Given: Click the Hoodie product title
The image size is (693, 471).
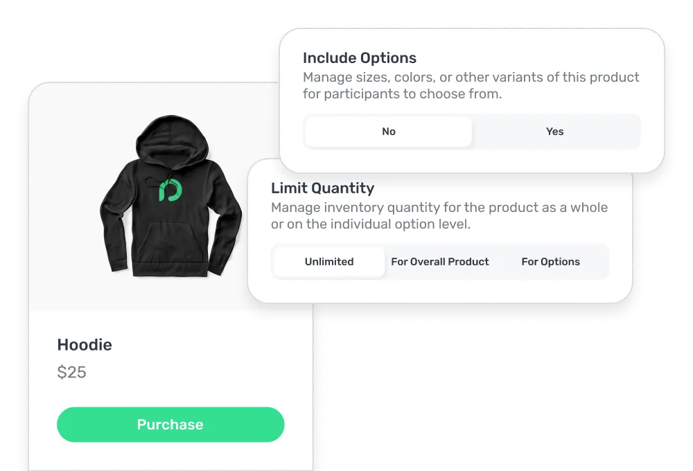Looking at the screenshot, I should pyautogui.click(x=85, y=344).
